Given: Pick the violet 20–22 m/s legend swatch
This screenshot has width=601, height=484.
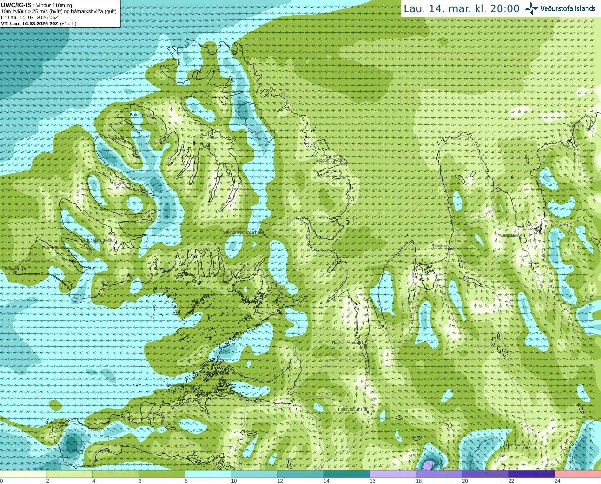Looking at the screenshot, I should coord(486,474).
